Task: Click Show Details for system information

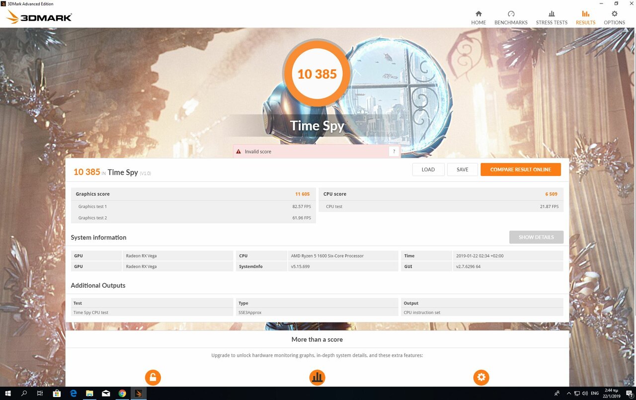Action: tap(536, 237)
